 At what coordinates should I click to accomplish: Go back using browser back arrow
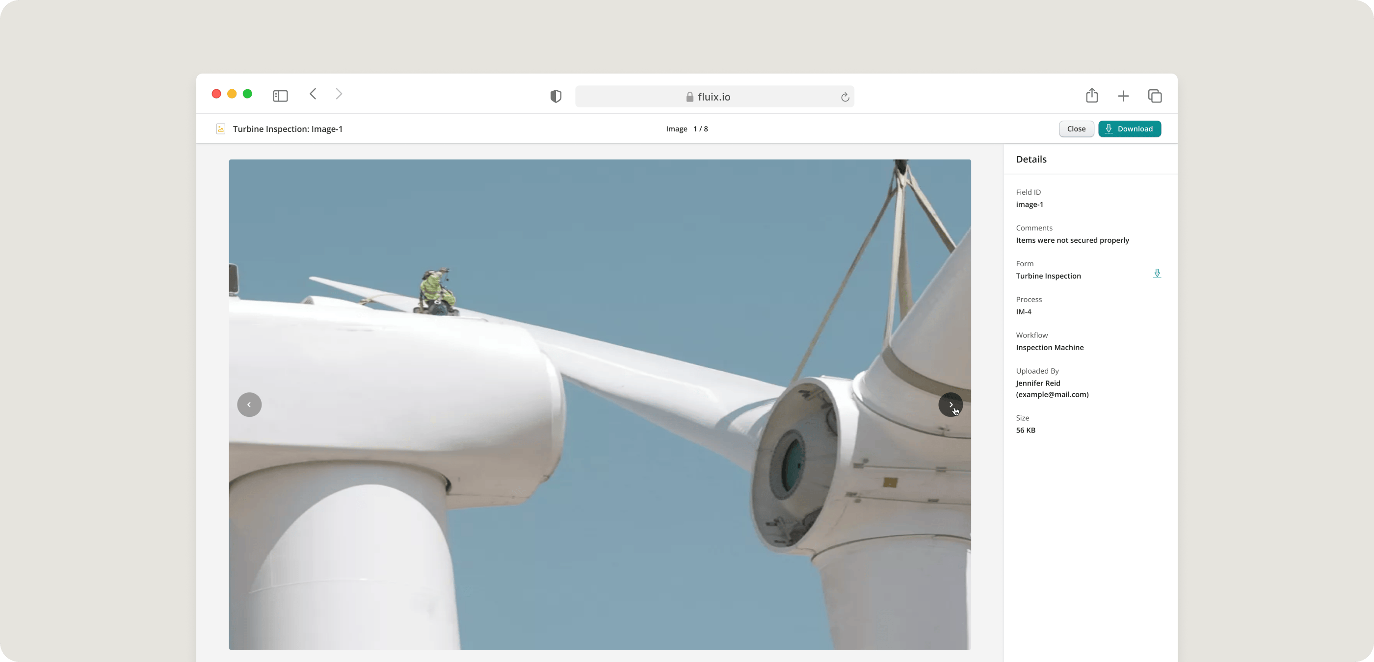313,94
